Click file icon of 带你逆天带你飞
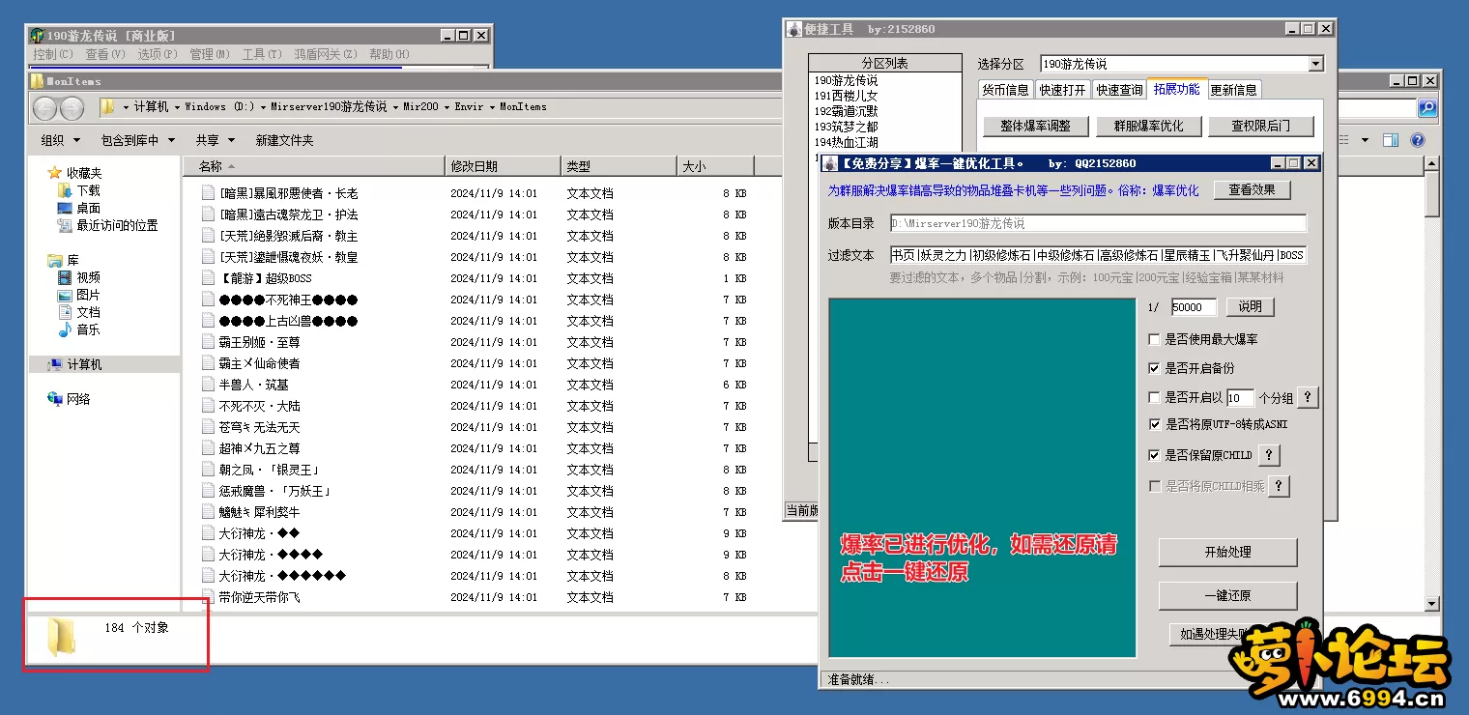1469x715 pixels. pos(208,596)
